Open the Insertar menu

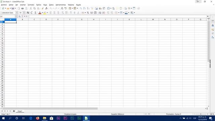click(23, 5)
